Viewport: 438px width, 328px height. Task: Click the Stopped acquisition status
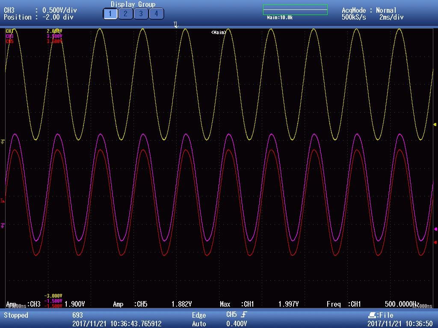coord(16,315)
